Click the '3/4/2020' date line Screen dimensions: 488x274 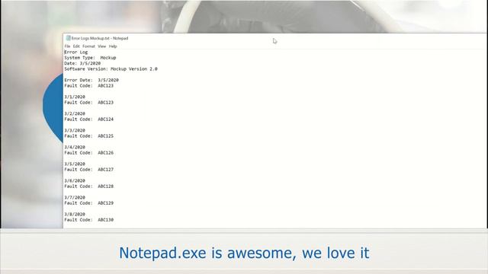click(x=75, y=147)
